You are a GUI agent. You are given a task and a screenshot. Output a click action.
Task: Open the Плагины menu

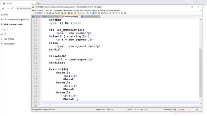pyautogui.click(x=110, y=10)
